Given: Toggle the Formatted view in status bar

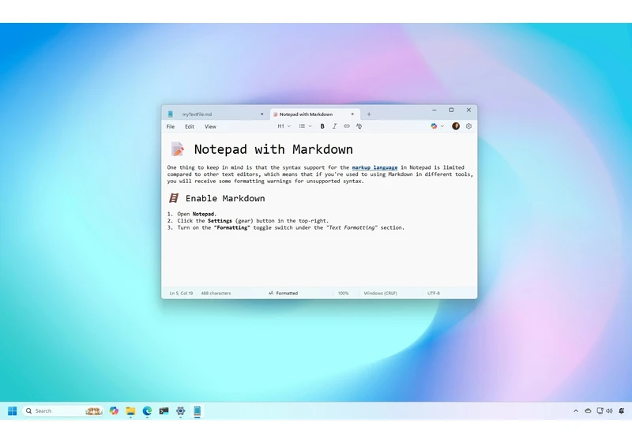Looking at the screenshot, I should (x=284, y=293).
